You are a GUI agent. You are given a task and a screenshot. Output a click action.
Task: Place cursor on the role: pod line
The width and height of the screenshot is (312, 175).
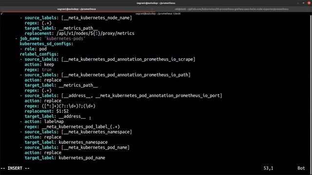pos(34,49)
